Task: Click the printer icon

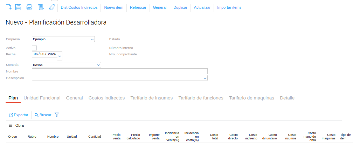Action: pyautogui.click(x=29, y=7)
